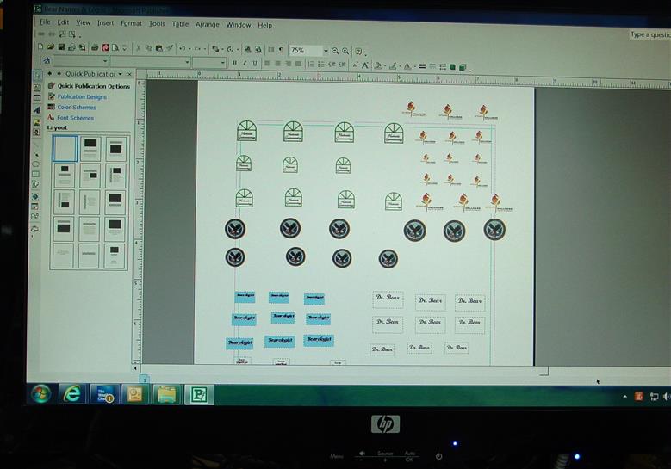Click the Save icon in toolbar
Viewport: 671px width, 469px height.
coord(60,48)
